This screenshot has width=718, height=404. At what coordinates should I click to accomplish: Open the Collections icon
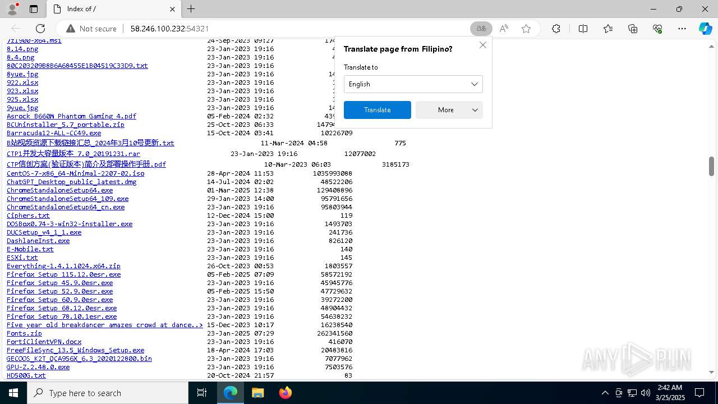(x=633, y=29)
